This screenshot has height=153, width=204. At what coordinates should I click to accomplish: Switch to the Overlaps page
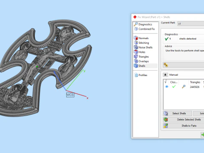pyautogui.click(x=142, y=61)
